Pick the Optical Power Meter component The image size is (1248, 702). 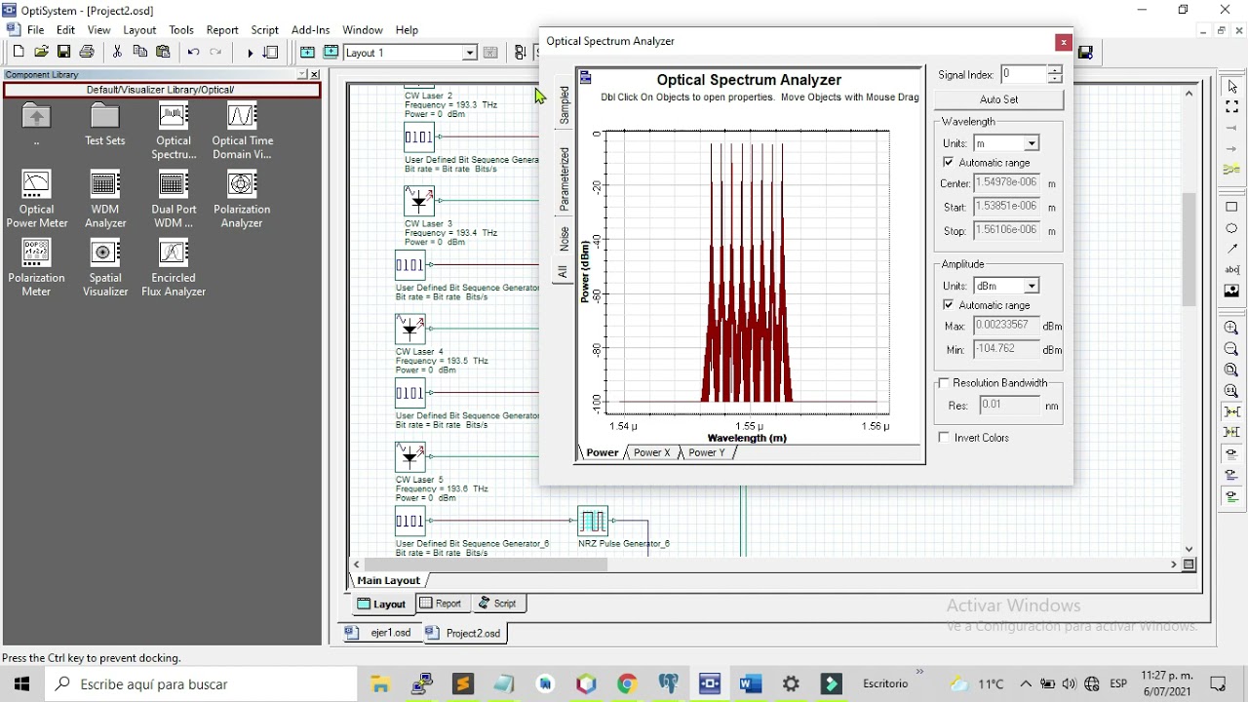[x=37, y=199]
